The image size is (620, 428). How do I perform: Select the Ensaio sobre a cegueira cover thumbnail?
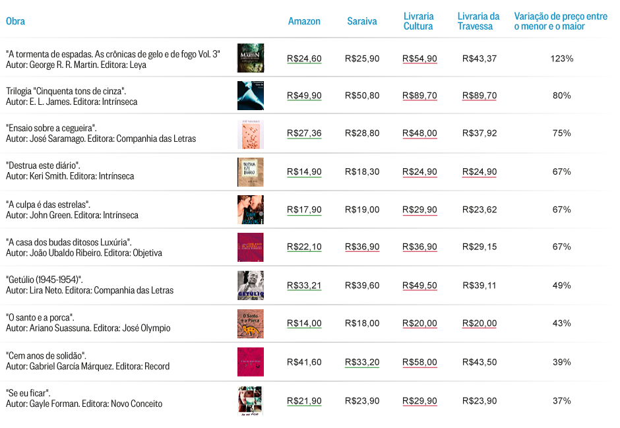click(x=250, y=135)
